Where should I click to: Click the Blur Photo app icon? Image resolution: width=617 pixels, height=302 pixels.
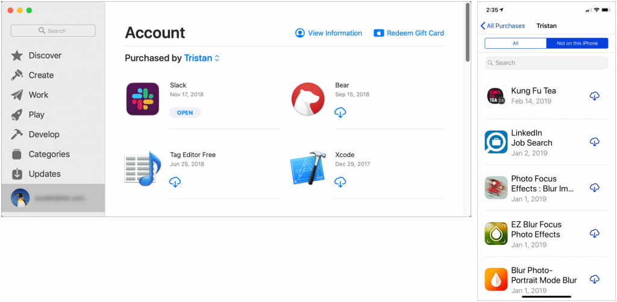[496, 279]
